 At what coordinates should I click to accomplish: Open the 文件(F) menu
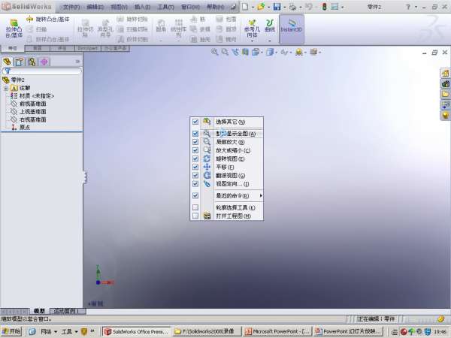point(71,7)
